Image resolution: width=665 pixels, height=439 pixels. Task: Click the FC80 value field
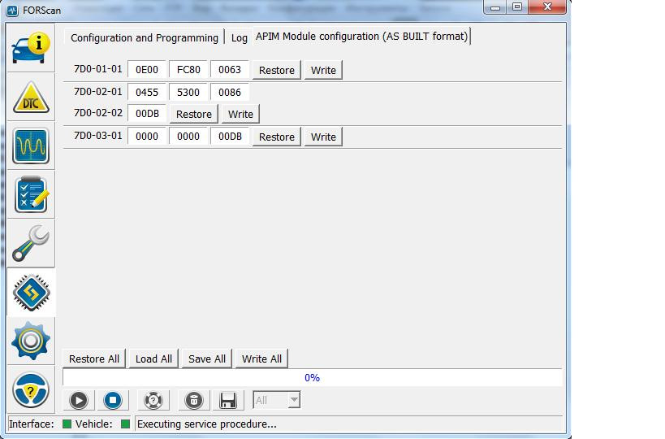click(188, 70)
